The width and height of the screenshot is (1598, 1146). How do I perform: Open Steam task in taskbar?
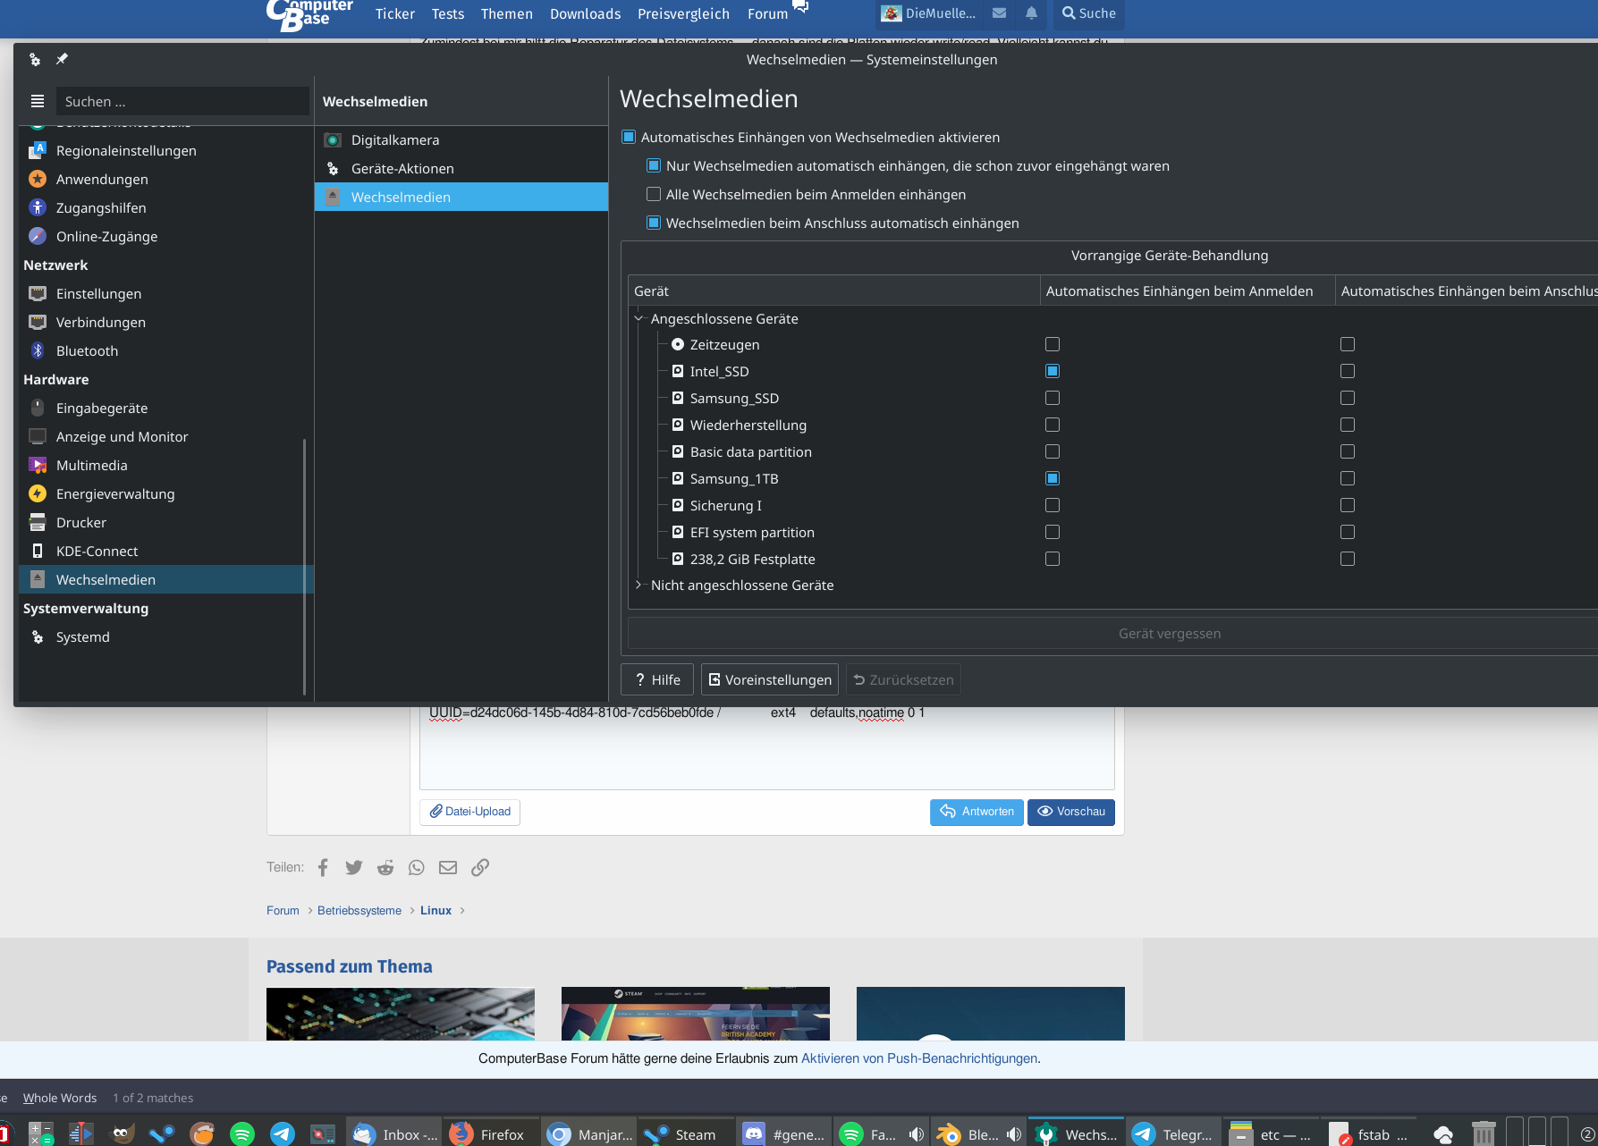pyautogui.click(x=685, y=1133)
